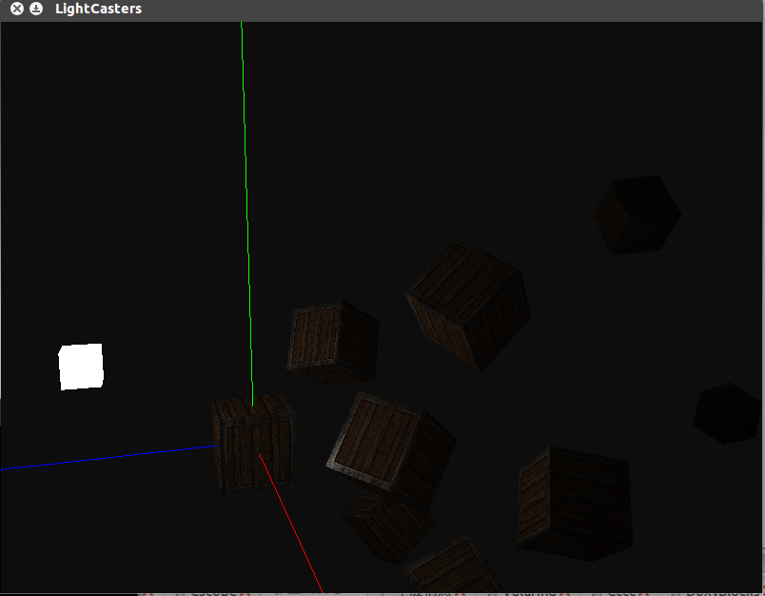Click the crate at the axes origin
Viewport: 765px width, 596px height.
pos(254,445)
